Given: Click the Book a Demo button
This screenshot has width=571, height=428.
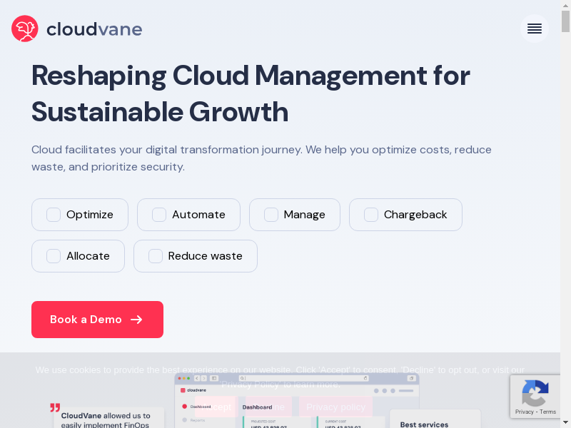Looking at the screenshot, I should click(97, 320).
